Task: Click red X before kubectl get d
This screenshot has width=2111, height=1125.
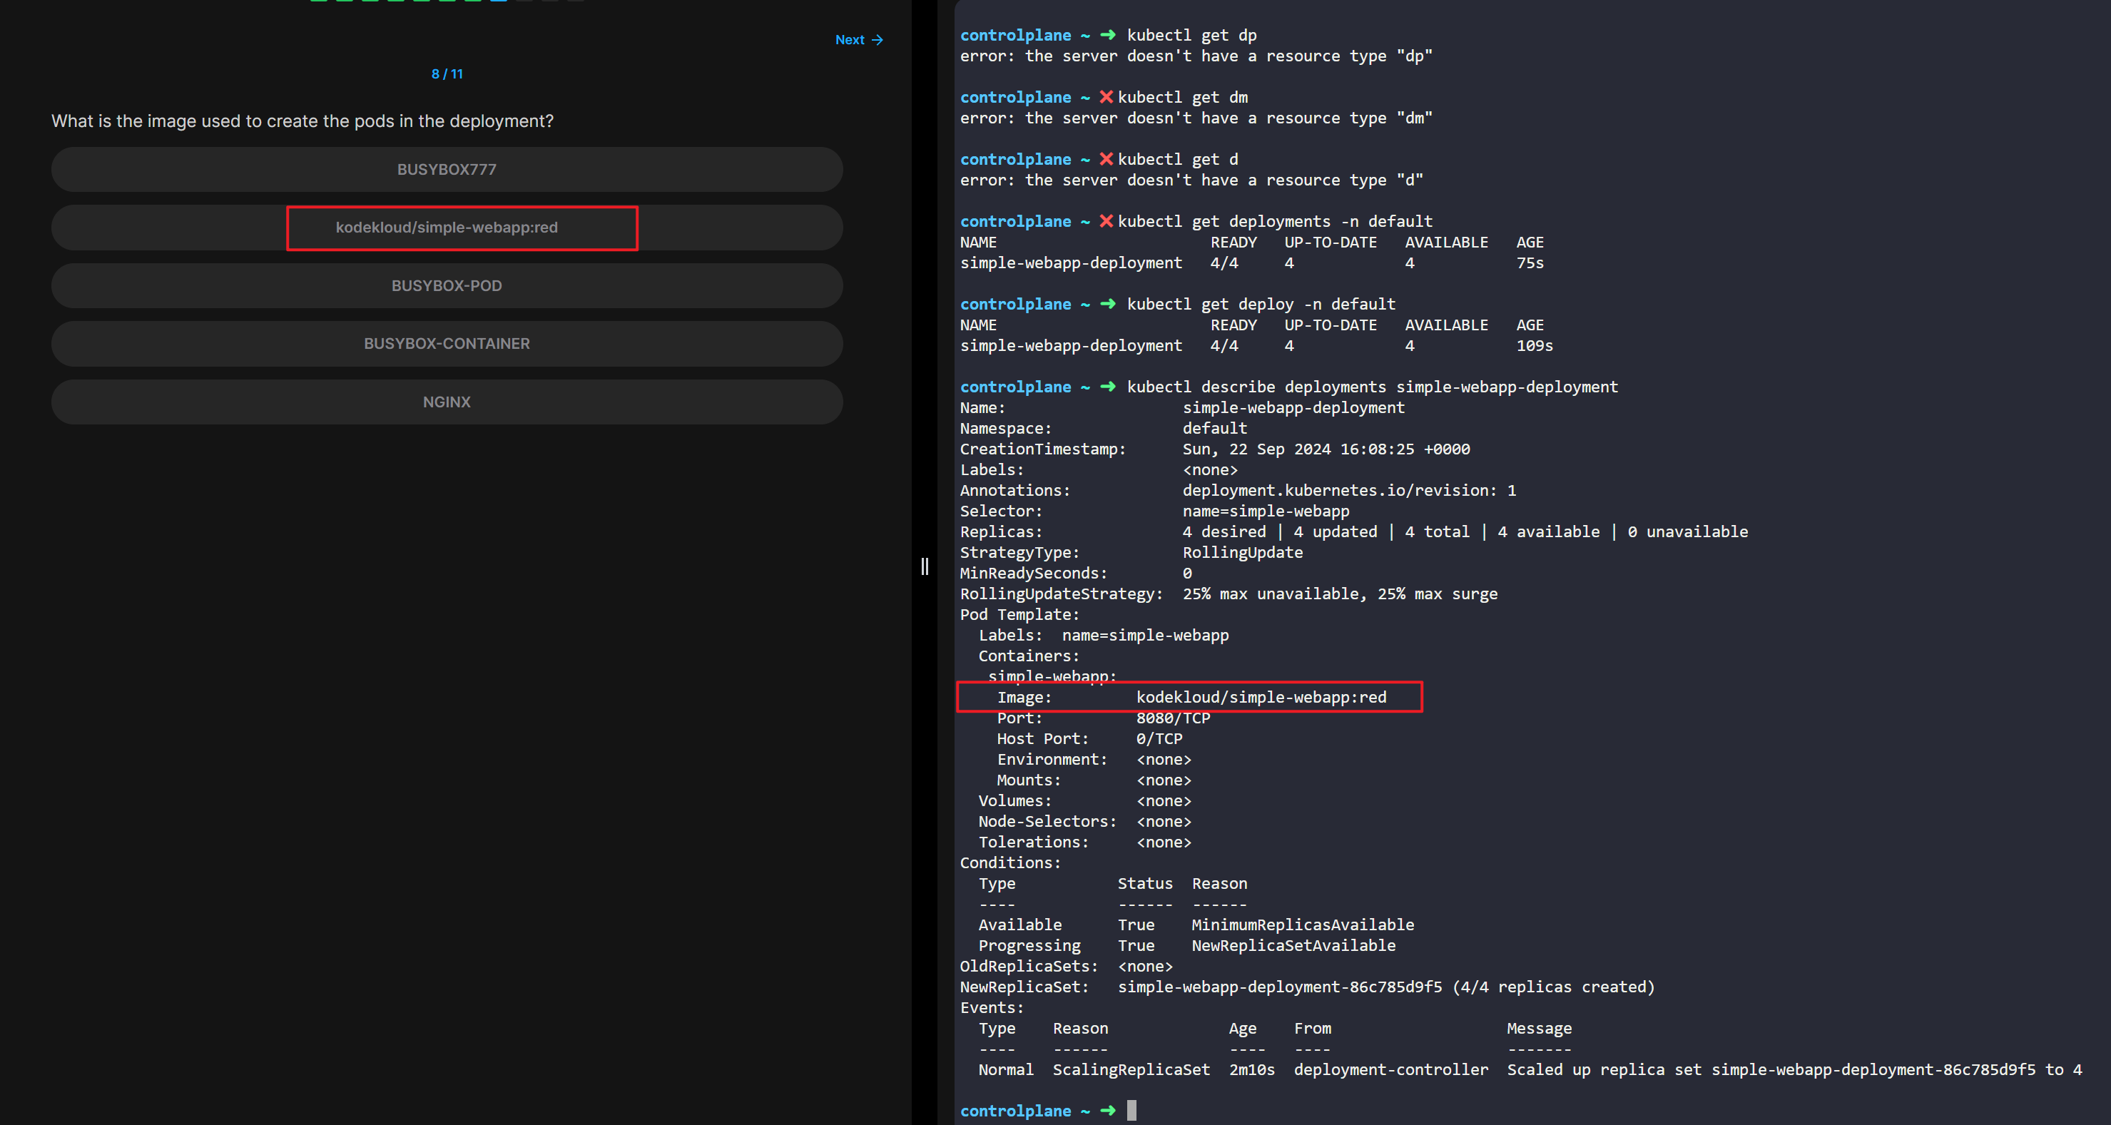Action: tap(1106, 159)
